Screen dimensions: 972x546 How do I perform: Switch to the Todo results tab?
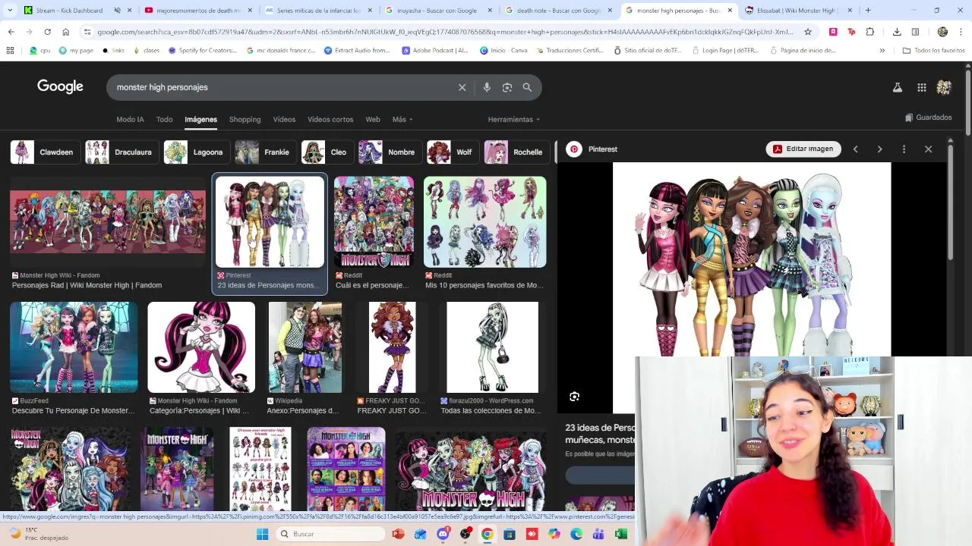(x=164, y=120)
